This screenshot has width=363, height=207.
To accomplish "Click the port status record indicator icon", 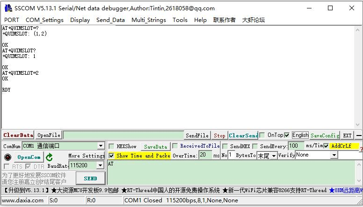I will click(x=7, y=157).
